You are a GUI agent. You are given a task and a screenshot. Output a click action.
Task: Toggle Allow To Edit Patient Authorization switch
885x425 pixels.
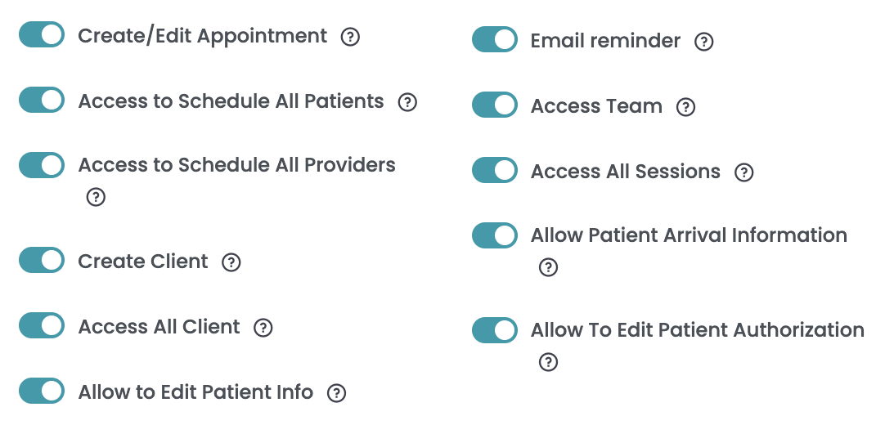pos(494,330)
